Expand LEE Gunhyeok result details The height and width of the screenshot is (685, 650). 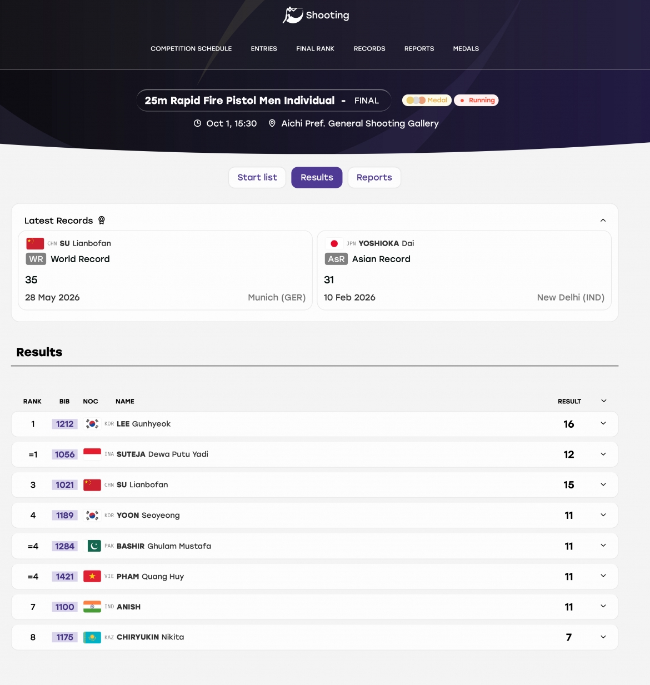click(603, 424)
